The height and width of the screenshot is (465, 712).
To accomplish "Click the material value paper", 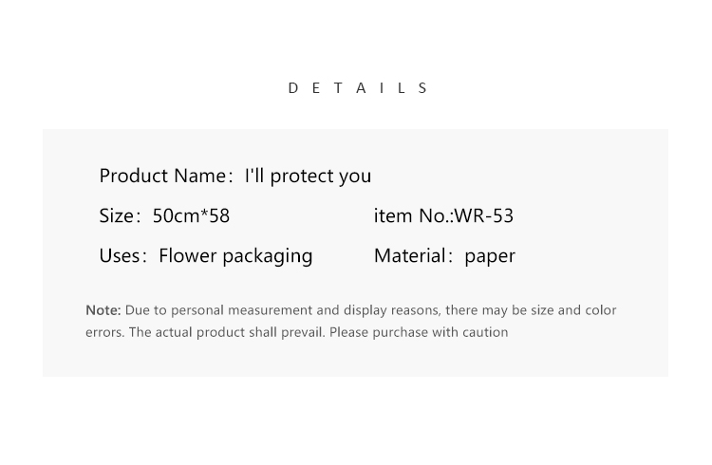I will [490, 257].
